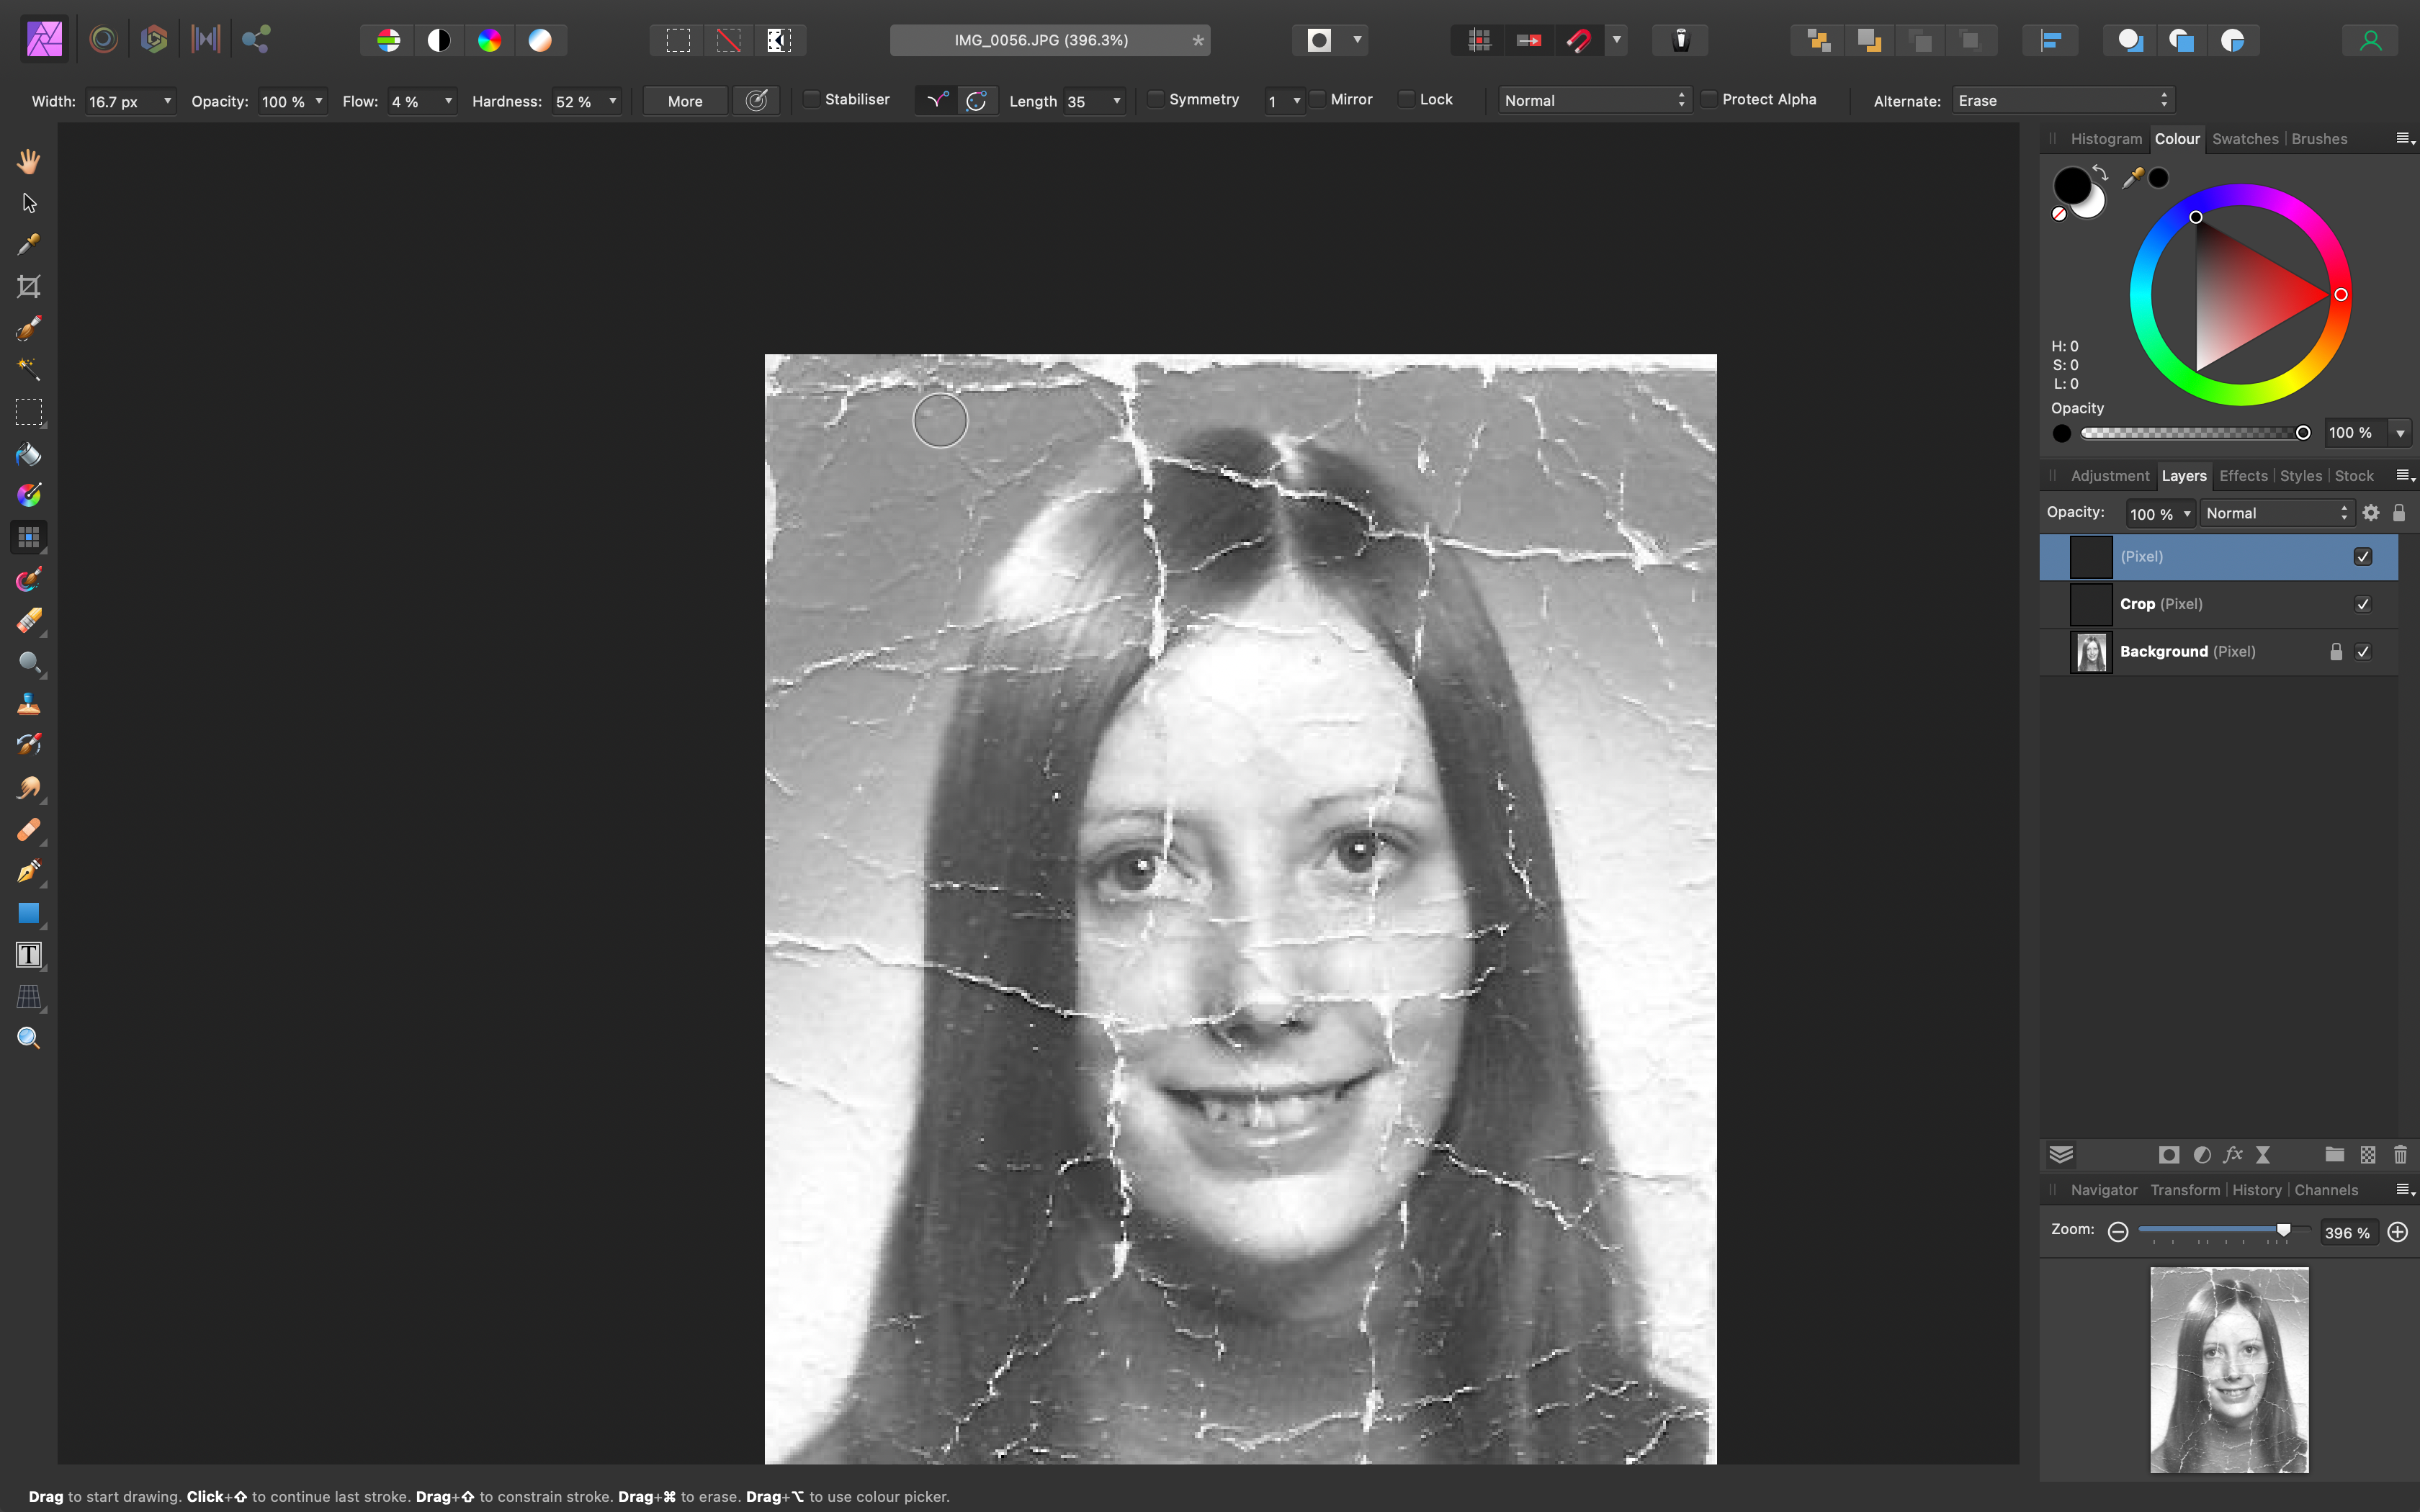Screen dimensions: 2420x1512
Task: Toggle the snapping magnet icon
Action: point(1579,40)
